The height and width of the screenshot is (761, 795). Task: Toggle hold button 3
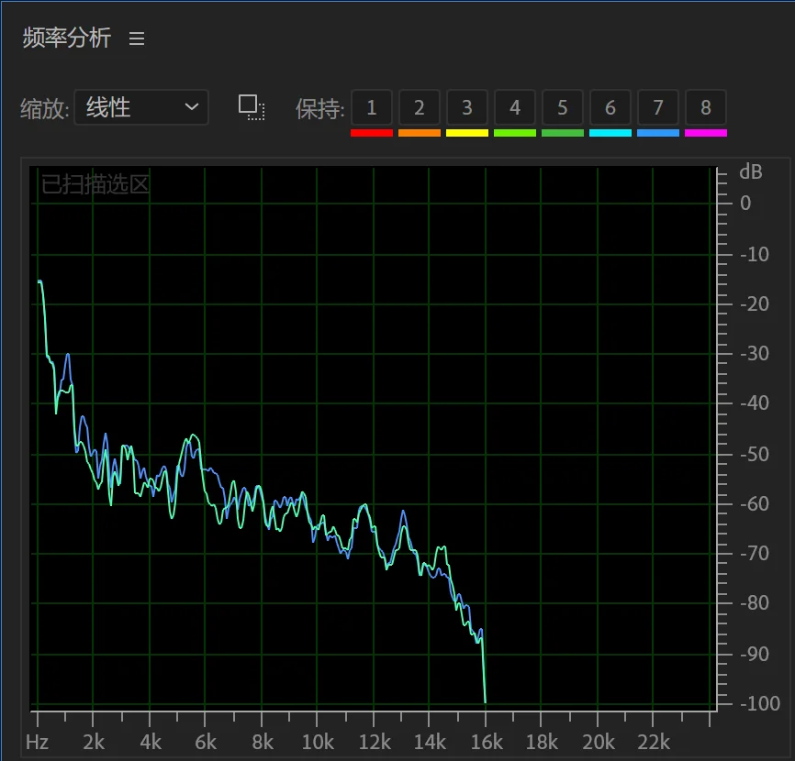tap(467, 107)
